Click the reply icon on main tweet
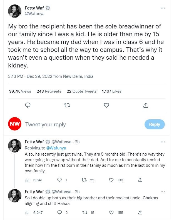This screenshot has height=220, width=174. pos(28,105)
